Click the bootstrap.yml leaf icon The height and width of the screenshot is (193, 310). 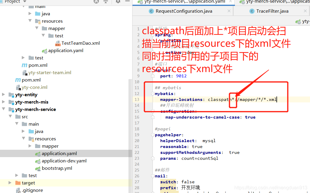coord(38,169)
